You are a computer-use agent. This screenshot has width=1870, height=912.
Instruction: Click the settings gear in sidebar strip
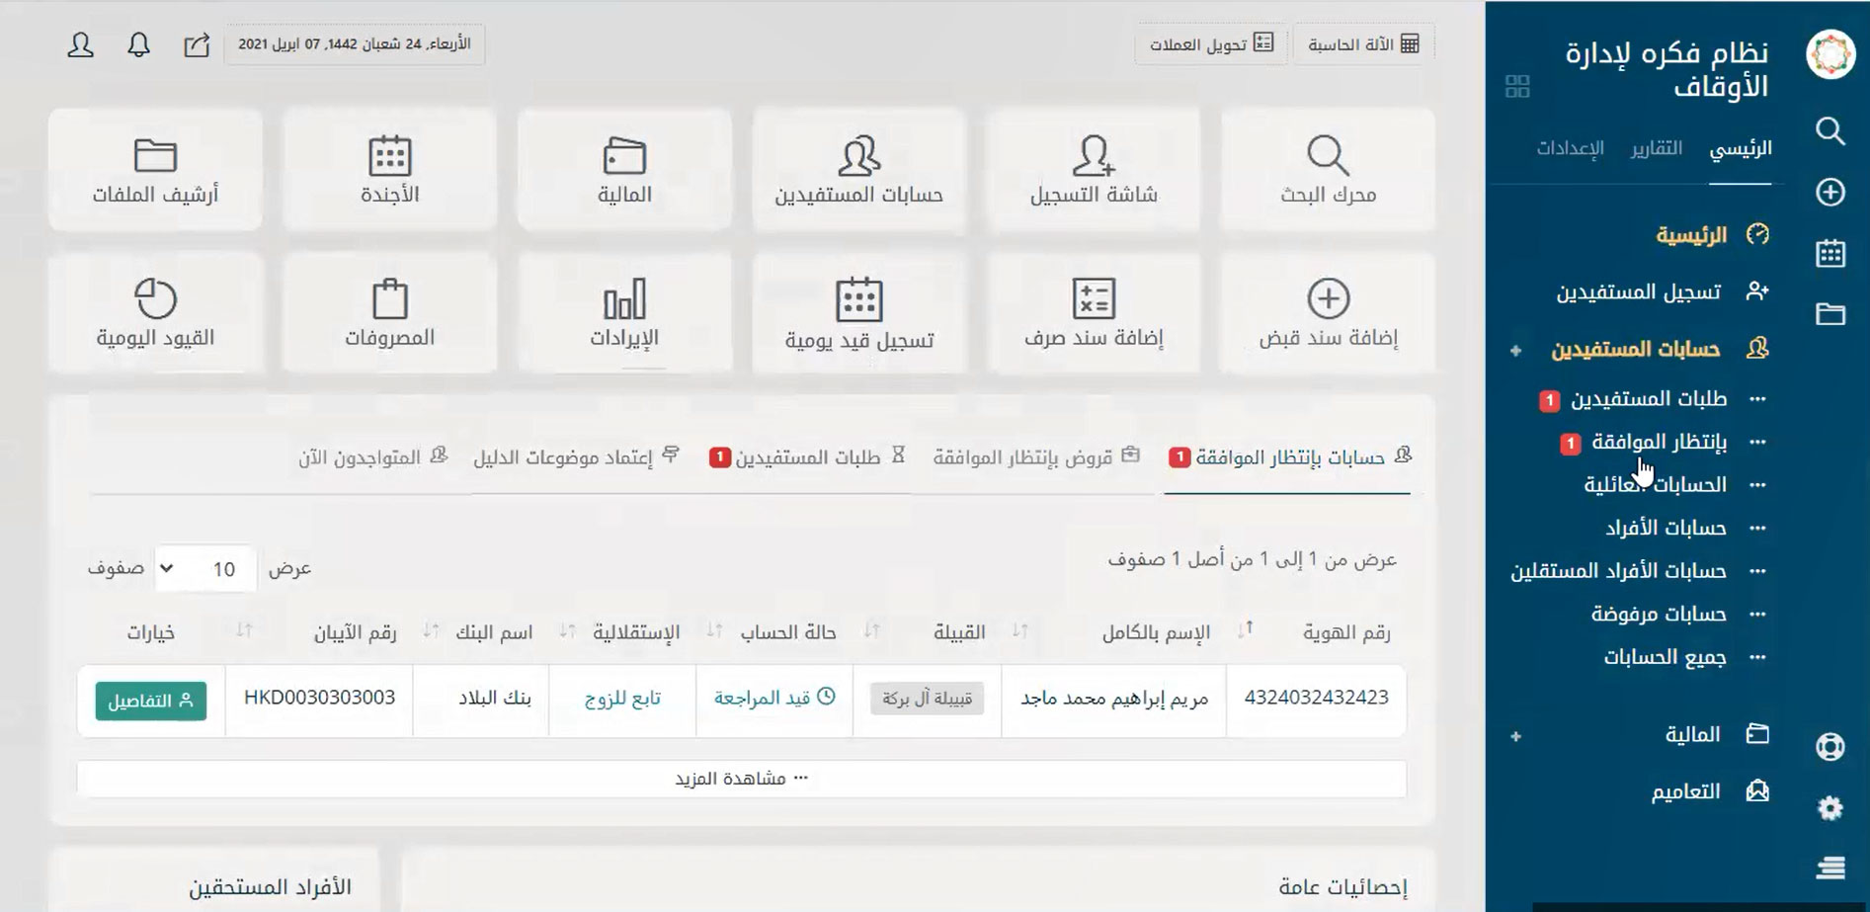tap(1829, 808)
